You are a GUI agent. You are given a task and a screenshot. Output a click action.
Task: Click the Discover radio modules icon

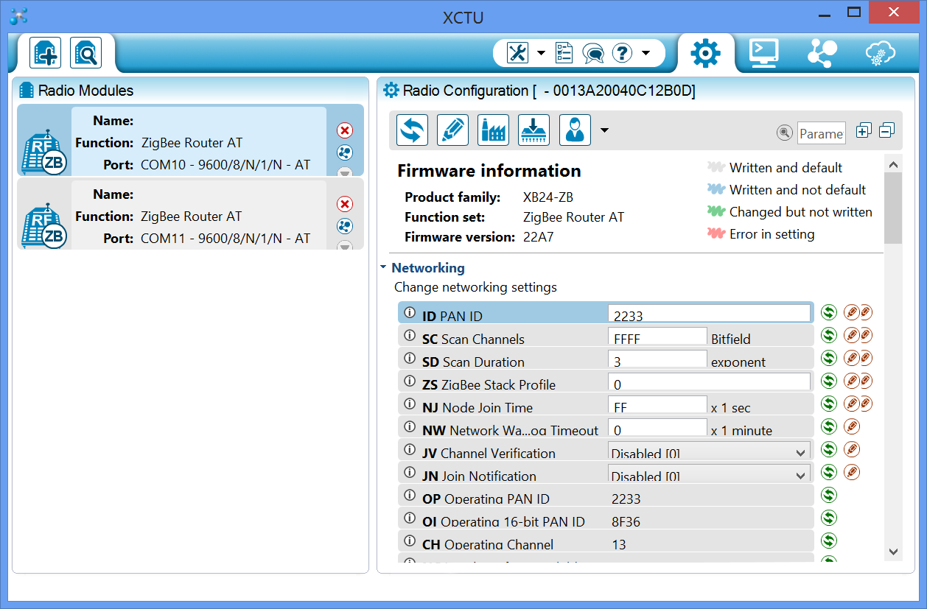coord(85,53)
